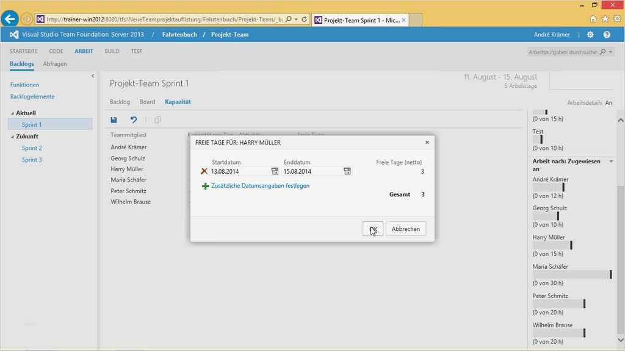Collapse the left navigation pane arrow
Viewport: 625px width, 351px height.
click(x=93, y=76)
